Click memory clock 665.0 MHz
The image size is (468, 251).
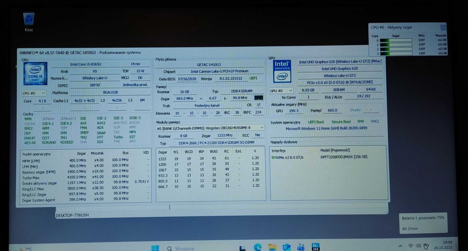[184, 98]
